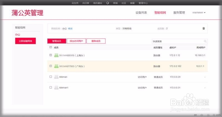222x117 pixels.
Task: Click virtual IP 172.0.1.12
Action: click(175, 55)
